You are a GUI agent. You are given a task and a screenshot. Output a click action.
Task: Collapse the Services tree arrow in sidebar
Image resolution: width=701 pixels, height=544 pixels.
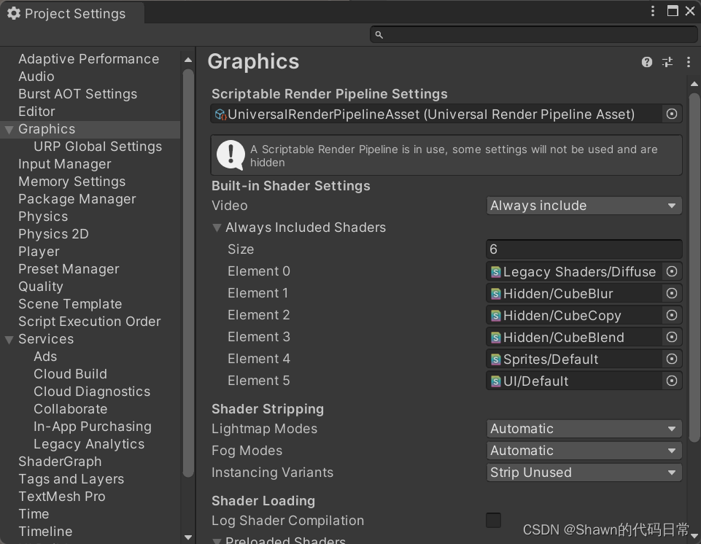(x=9, y=340)
